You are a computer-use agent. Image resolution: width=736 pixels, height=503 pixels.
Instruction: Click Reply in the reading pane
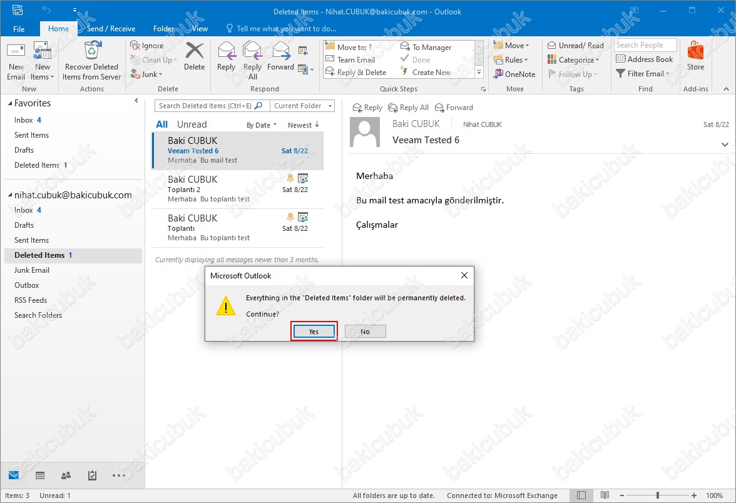367,108
